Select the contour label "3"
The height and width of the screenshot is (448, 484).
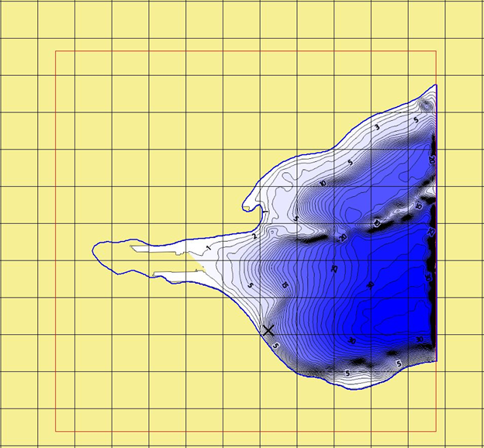[377, 127]
